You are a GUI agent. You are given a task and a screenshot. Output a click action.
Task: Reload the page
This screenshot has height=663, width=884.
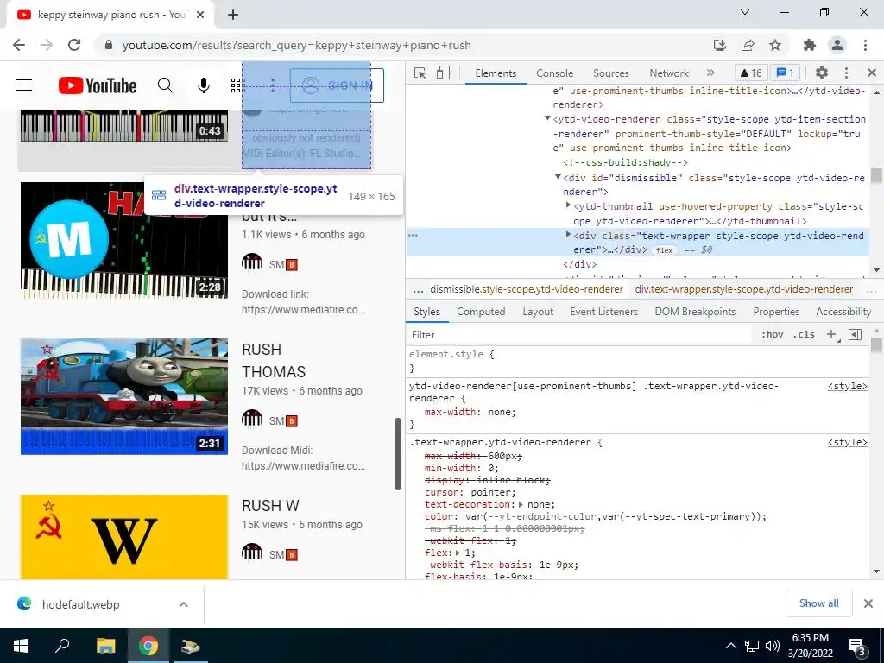click(74, 45)
